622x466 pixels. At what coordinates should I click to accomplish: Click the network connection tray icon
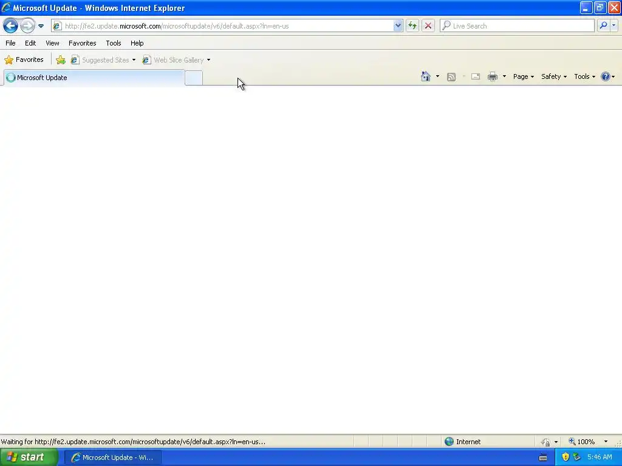pyautogui.click(x=577, y=457)
